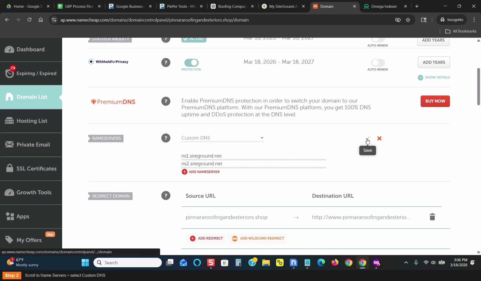Image resolution: width=481 pixels, height=281 pixels.
Task: Click BUY NOW for PremiumDNS
Action: pos(435,101)
